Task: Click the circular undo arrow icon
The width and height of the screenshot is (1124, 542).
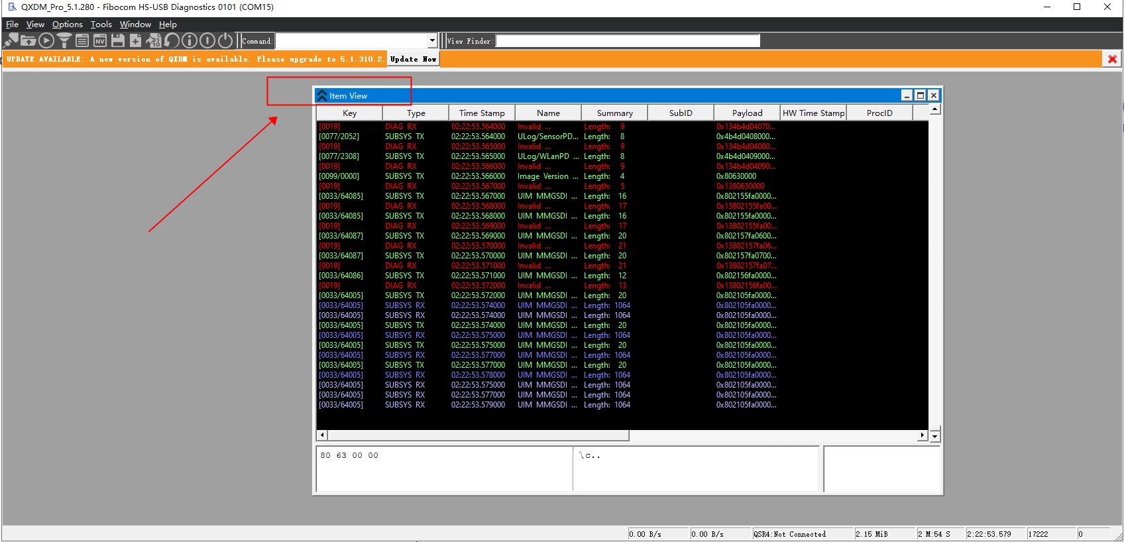Action: (172, 41)
